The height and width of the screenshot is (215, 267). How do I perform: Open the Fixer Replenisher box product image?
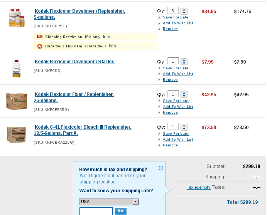point(17,101)
